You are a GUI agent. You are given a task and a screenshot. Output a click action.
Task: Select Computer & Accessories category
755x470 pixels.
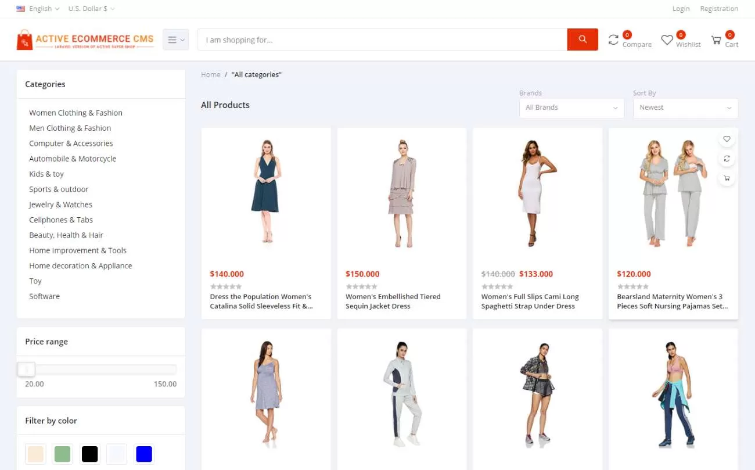[71, 143]
